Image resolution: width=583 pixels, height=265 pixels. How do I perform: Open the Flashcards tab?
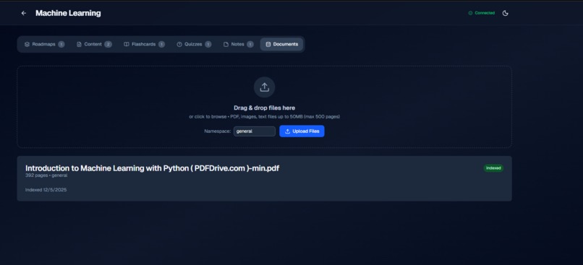click(x=144, y=44)
